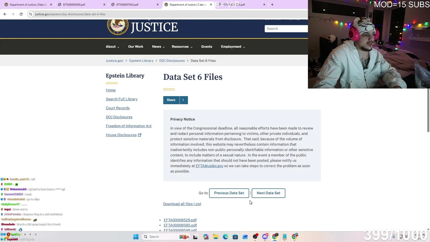Open OBS Studio taskbar icon

[255, 237]
